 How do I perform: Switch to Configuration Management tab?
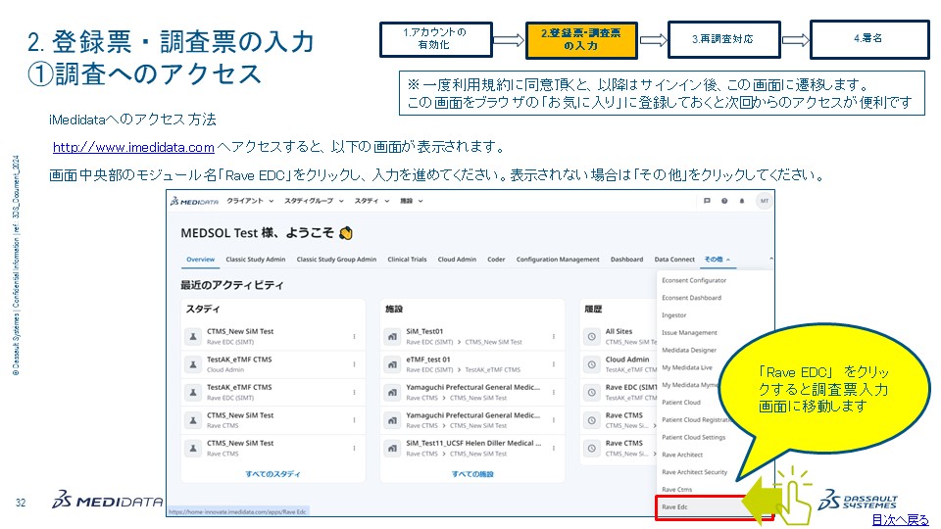click(x=558, y=259)
